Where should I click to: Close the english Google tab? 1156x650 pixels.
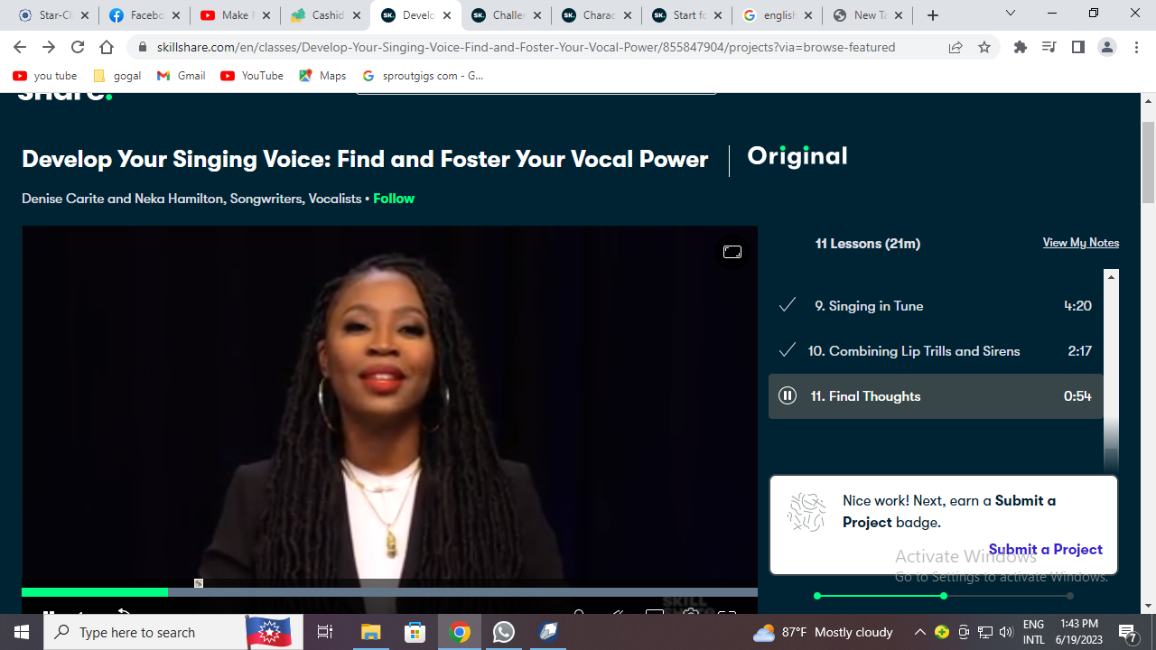coord(807,15)
